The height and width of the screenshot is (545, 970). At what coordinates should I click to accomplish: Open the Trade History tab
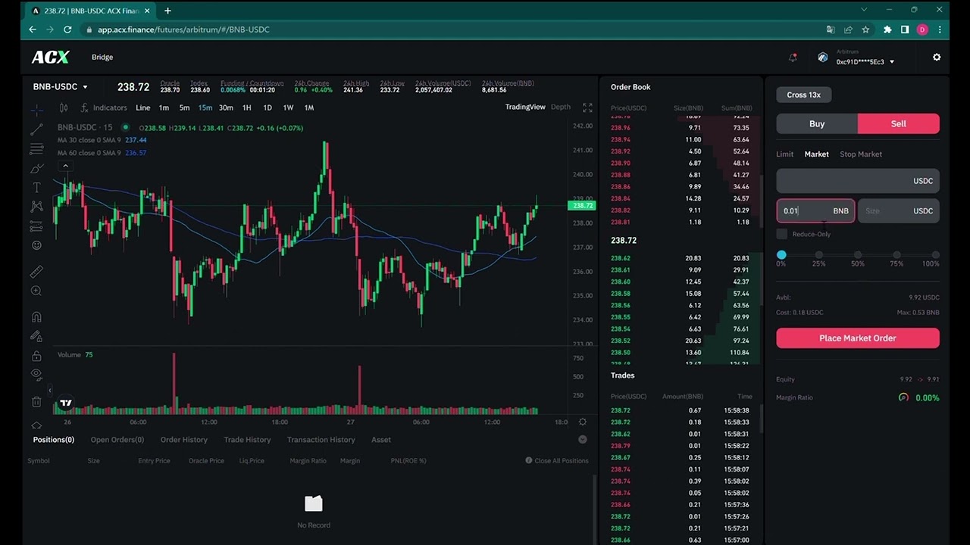coord(247,440)
